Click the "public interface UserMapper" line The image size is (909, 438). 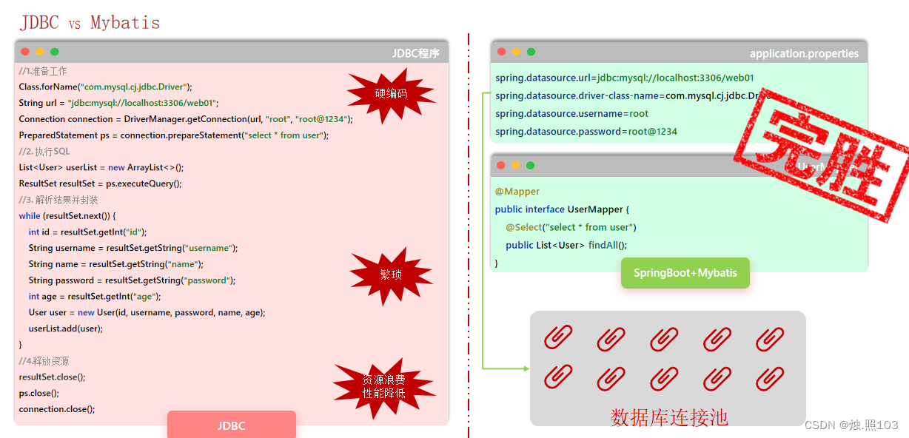[563, 209]
